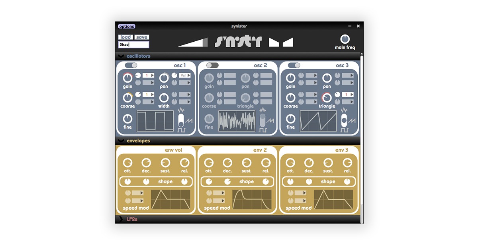Collapse the envelopes section
Viewport: 478px width, 249px height.
pos(121,141)
